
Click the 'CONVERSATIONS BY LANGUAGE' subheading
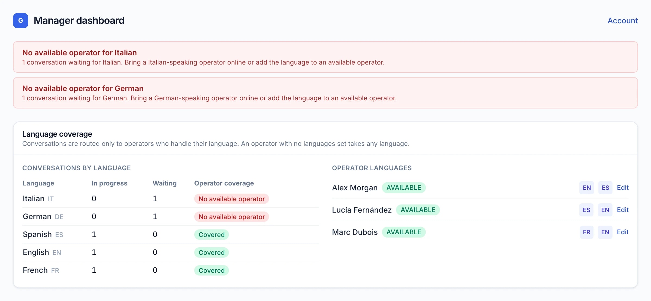coord(76,168)
